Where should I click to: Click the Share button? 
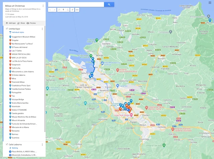(x=21, y=23)
